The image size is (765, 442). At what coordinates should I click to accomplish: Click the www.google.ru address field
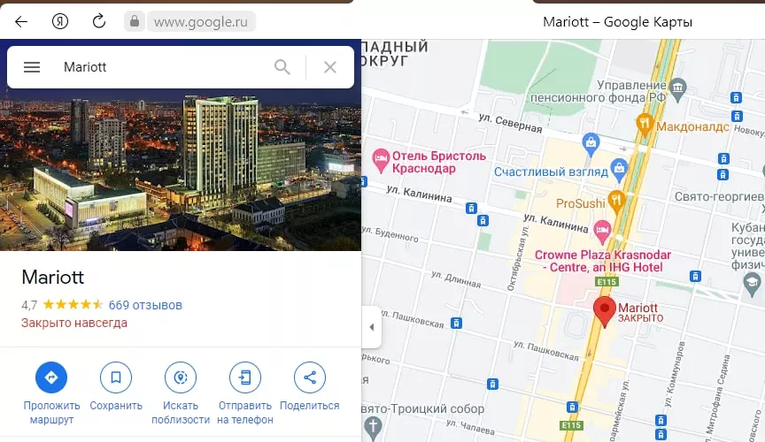pyautogui.click(x=201, y=21)
